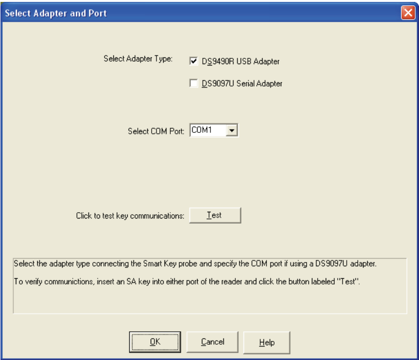
Task: Close the Select Adapter and Port dialog
Action: [408, 12]
